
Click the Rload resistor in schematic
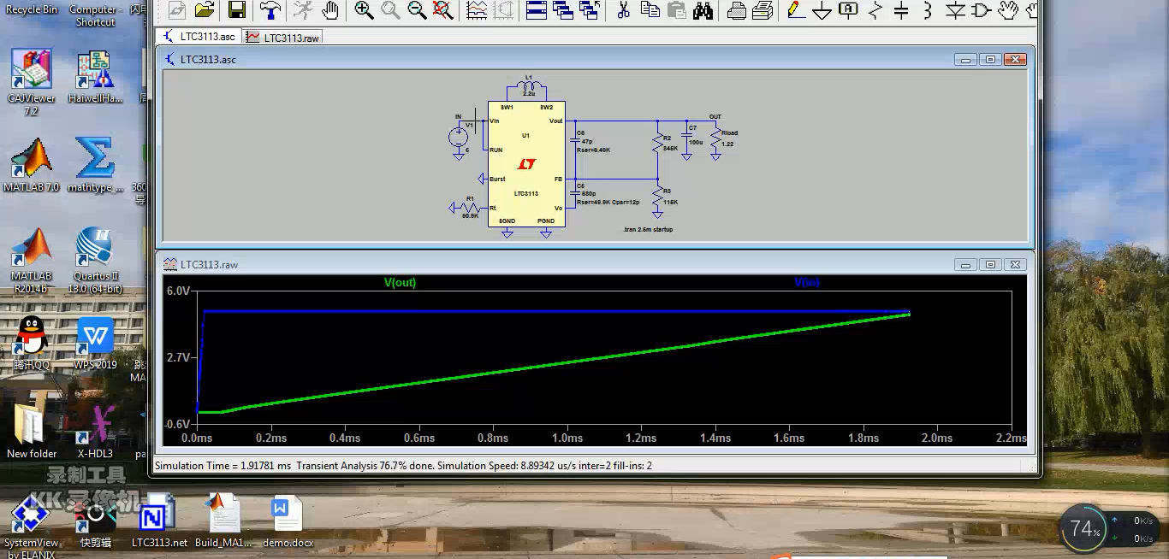[715, 138]
